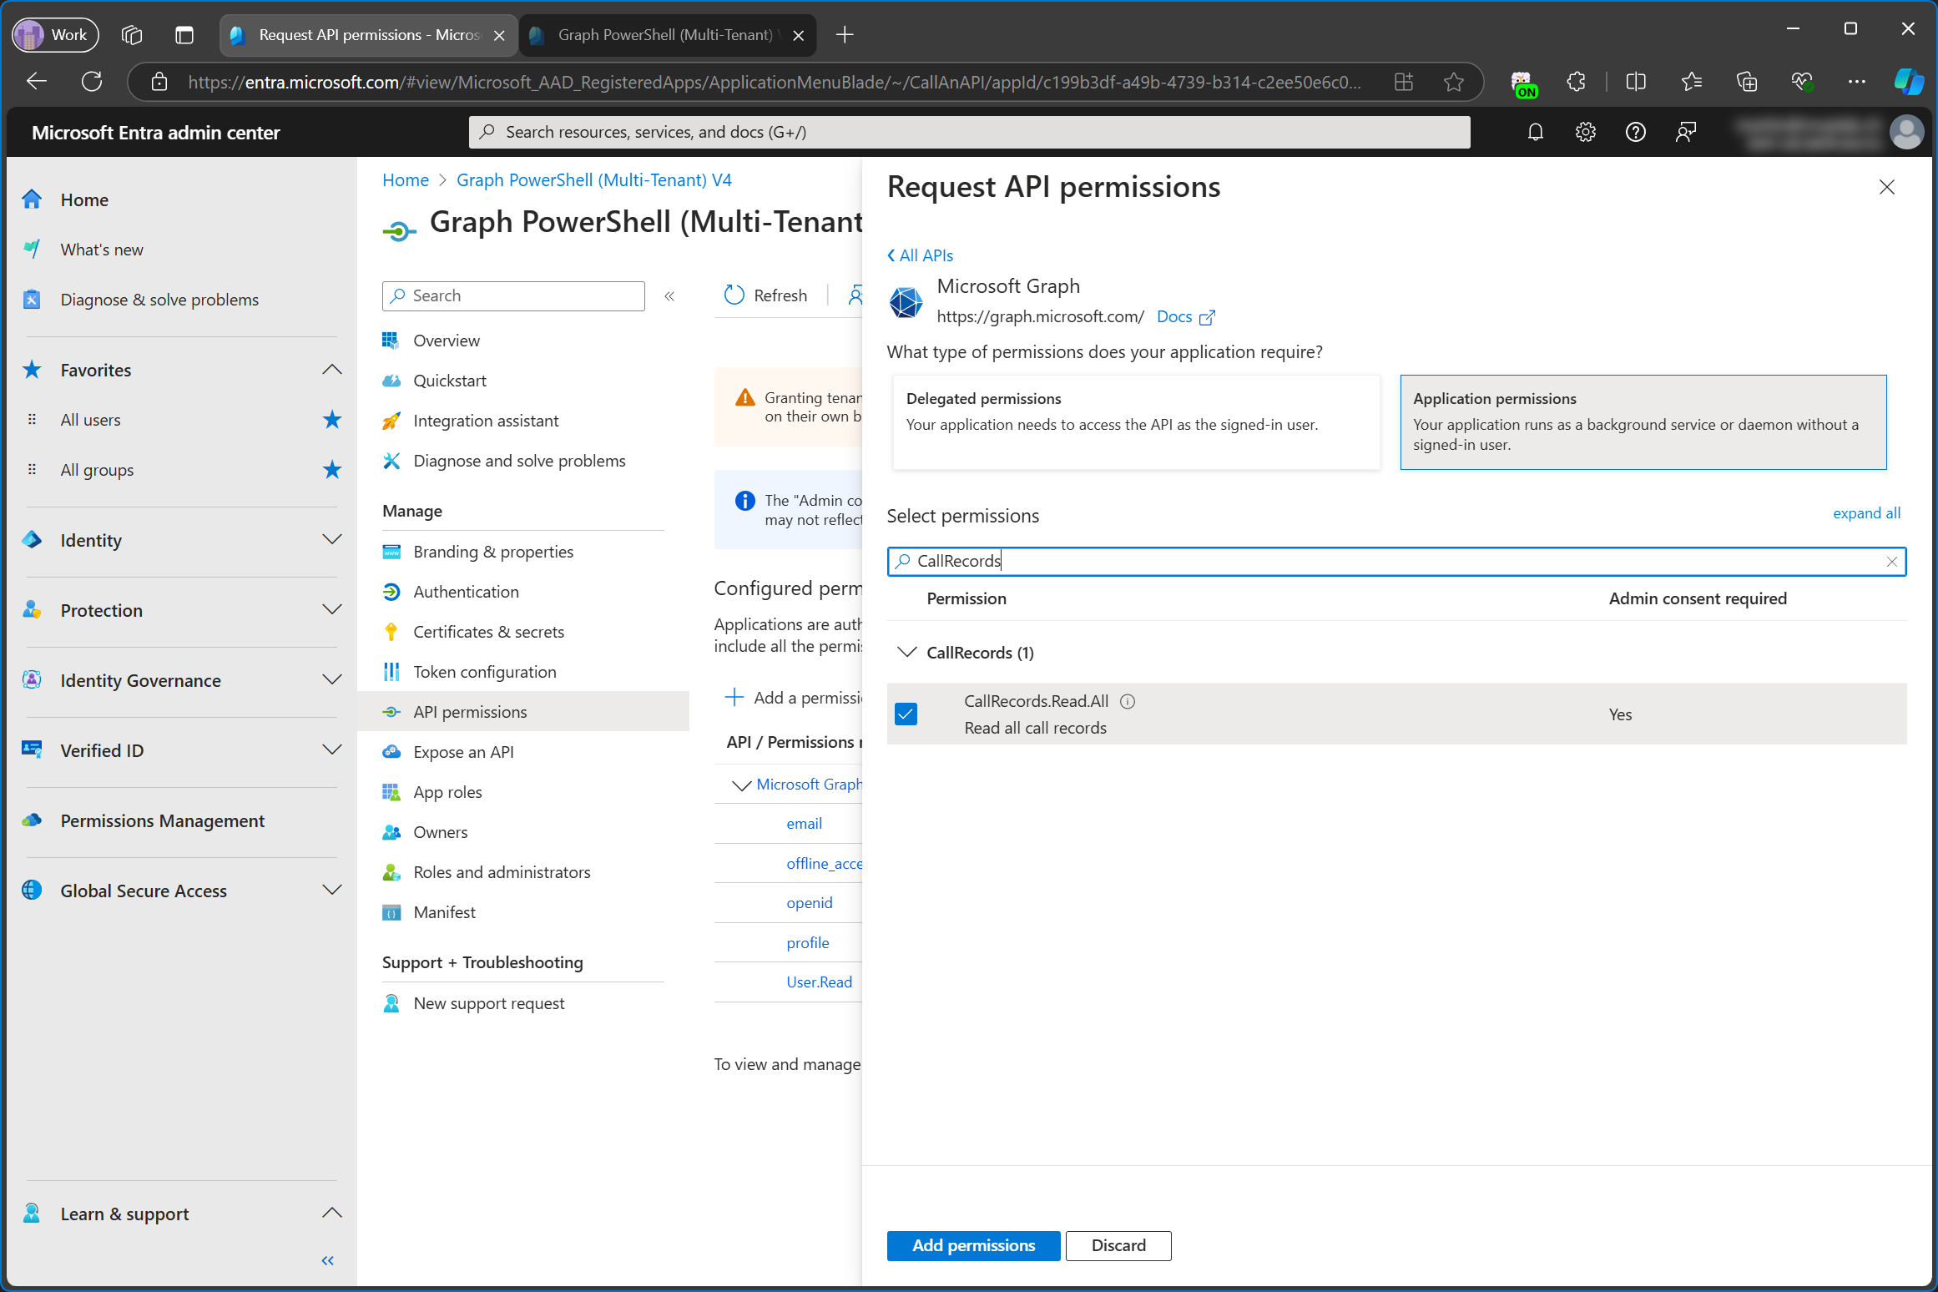The height and width of the screenshot is (1292, 1938).
Task: Open the account avatar menu
Action: coord(1906,132)
